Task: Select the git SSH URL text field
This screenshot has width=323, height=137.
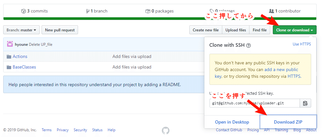Action: click(255, 103)
